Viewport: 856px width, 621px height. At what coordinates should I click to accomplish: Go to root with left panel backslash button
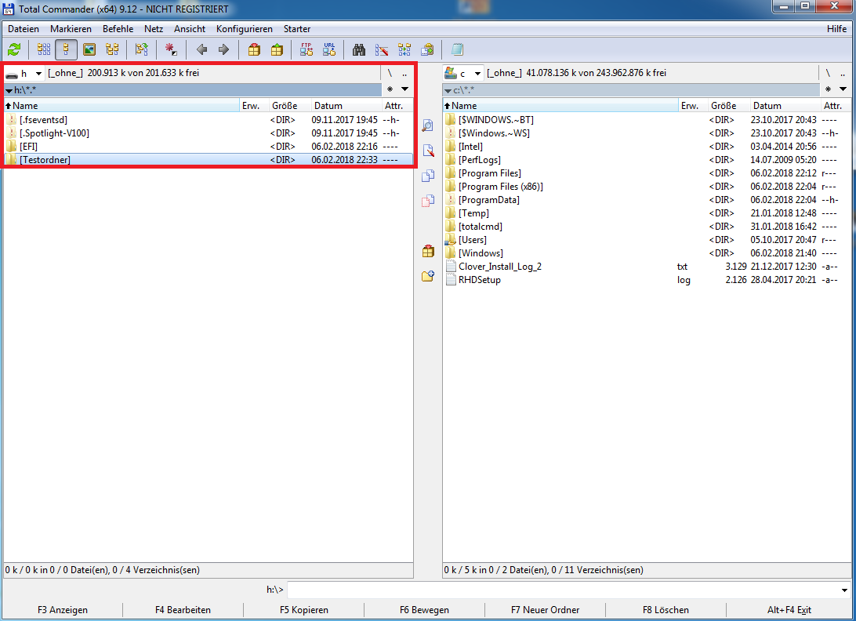coord(390,73)
